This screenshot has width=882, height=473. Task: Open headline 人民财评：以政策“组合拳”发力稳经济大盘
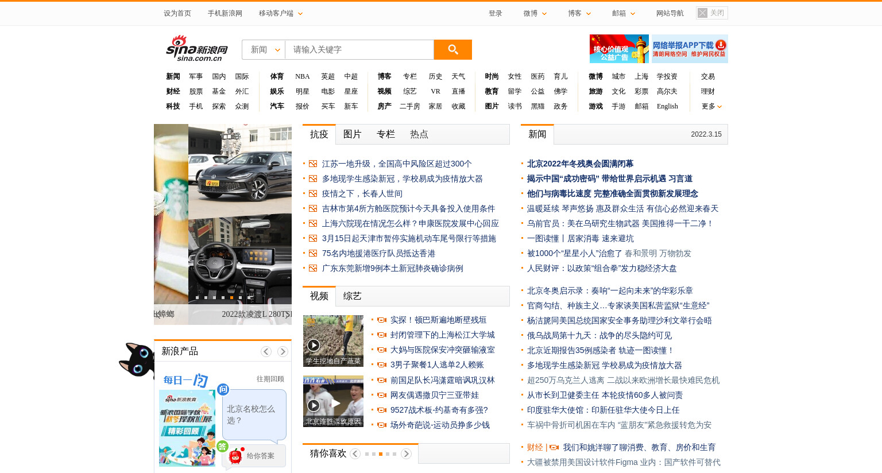(x=602, y=268)
